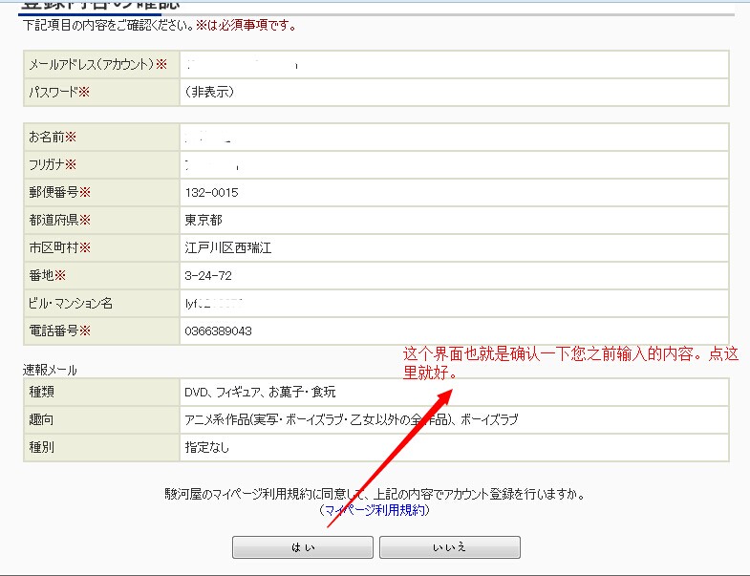Click the (非表示) password value
Viewport: 750px width, 576px height.
pos(209,93)
